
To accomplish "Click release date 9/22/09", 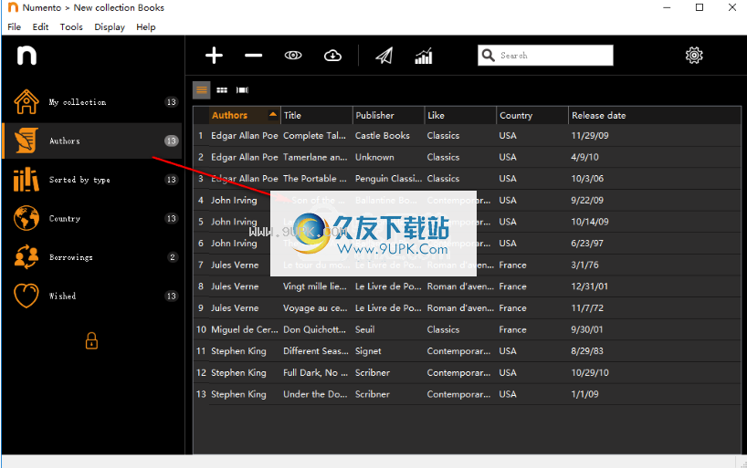I will [x=587, y=201].
